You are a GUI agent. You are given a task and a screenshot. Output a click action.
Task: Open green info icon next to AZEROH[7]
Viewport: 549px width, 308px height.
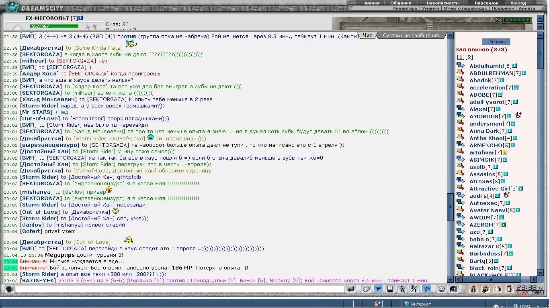(504, 225)
